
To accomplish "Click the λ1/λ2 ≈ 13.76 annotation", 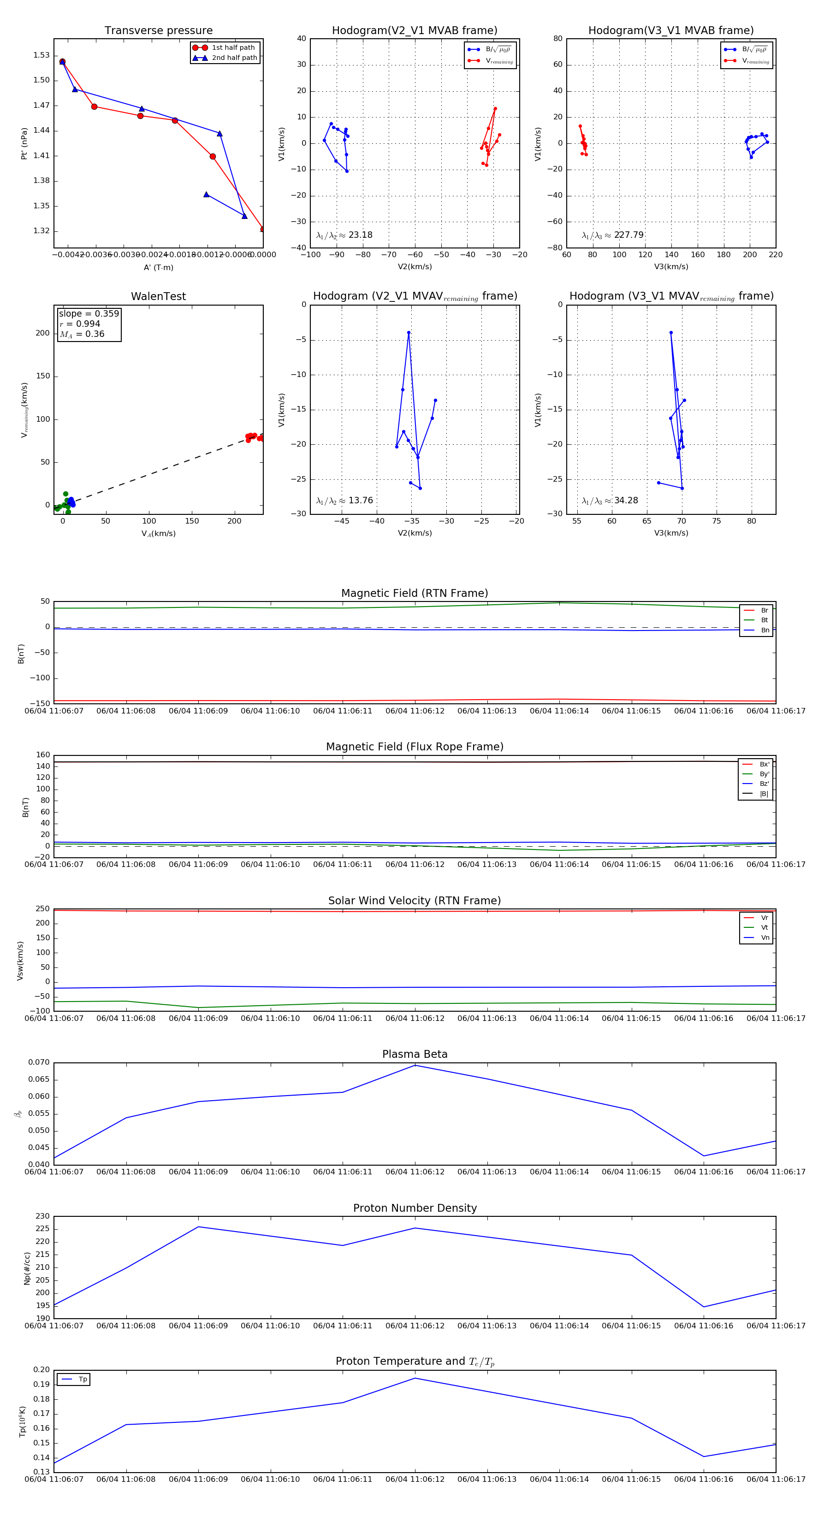I will pos(344,501).
